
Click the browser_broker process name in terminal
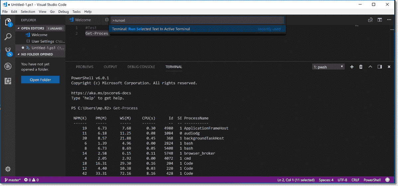200,153
